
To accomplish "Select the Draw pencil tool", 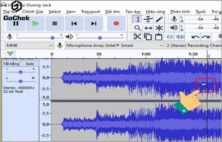I will (159, 19).
